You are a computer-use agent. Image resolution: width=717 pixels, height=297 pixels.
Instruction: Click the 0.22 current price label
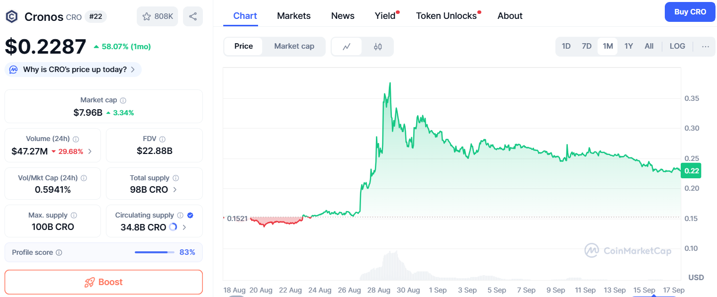692,171
